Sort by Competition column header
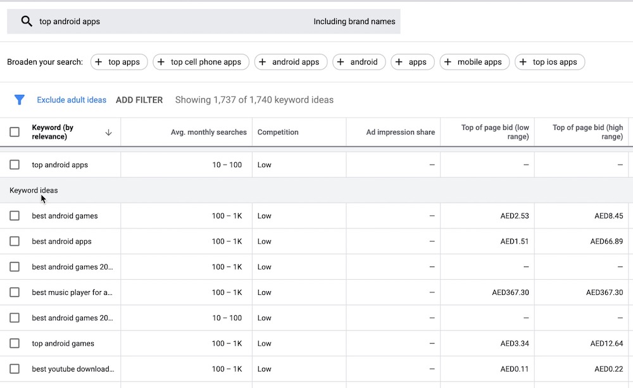This screenshot has height=388, width=633. pyautogui.click(x=278, y=132)
